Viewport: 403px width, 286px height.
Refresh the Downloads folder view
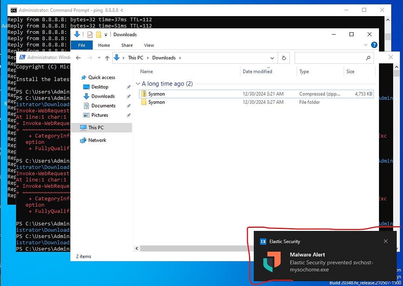(x=284, y=58)
